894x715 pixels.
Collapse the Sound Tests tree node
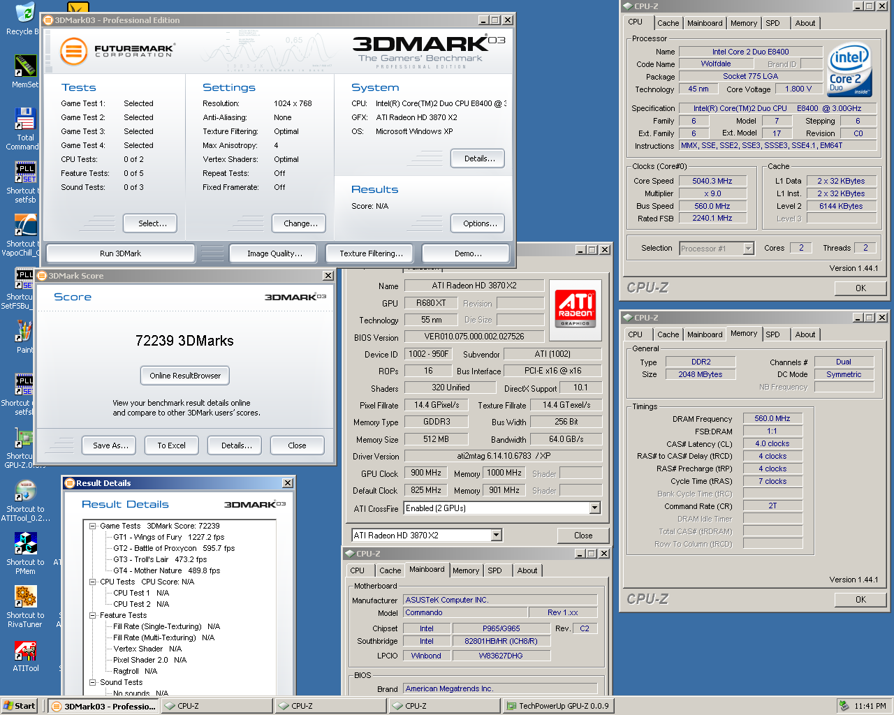click(92, 682)
